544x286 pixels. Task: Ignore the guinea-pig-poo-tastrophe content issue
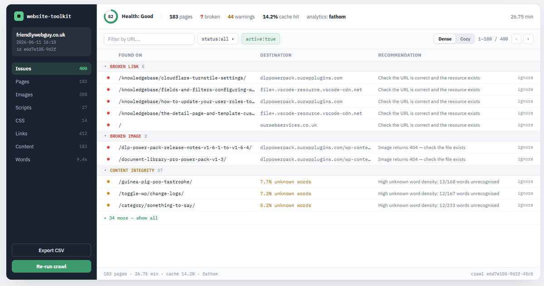pyautogui.click(x=525, y=182)
